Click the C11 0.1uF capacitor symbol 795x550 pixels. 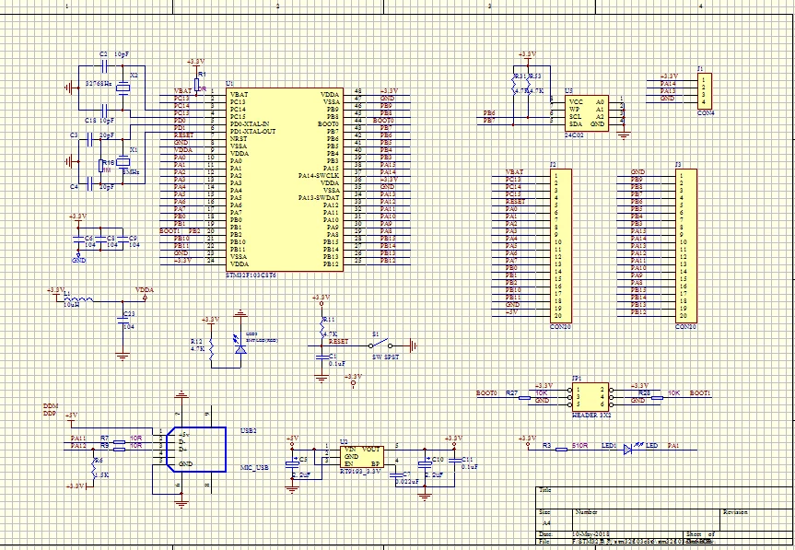coord(454,461)
